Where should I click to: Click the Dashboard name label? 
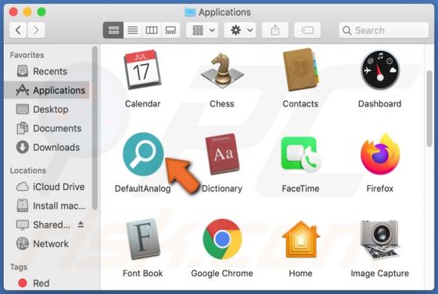(x=380, y=104)
